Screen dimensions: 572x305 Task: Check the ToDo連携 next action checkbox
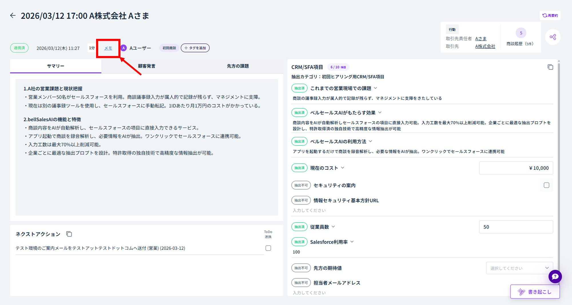point(268,248)
